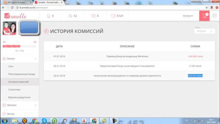This screenshot has height=124, width=220.
Task: Open Yandex from the taskbar
Action: pyautogui.click(x=84, y=121)
